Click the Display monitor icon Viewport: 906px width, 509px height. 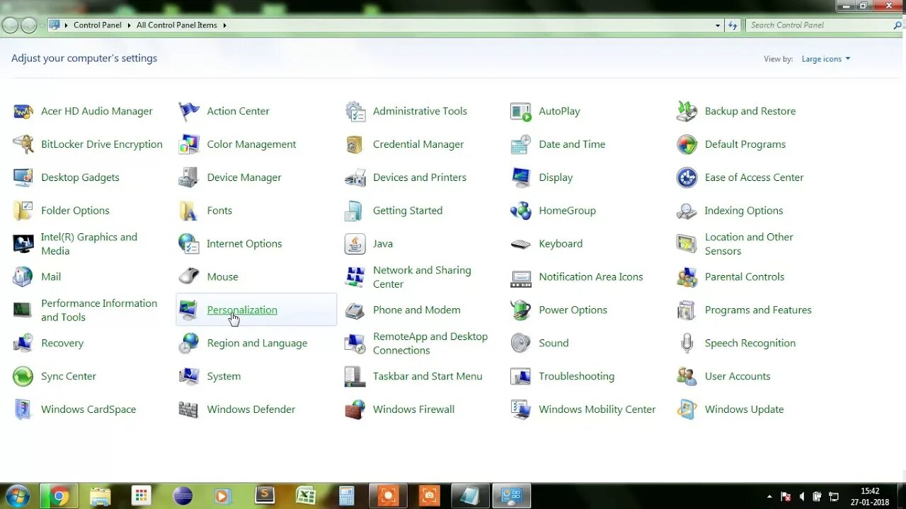click(x=521, y=177)
